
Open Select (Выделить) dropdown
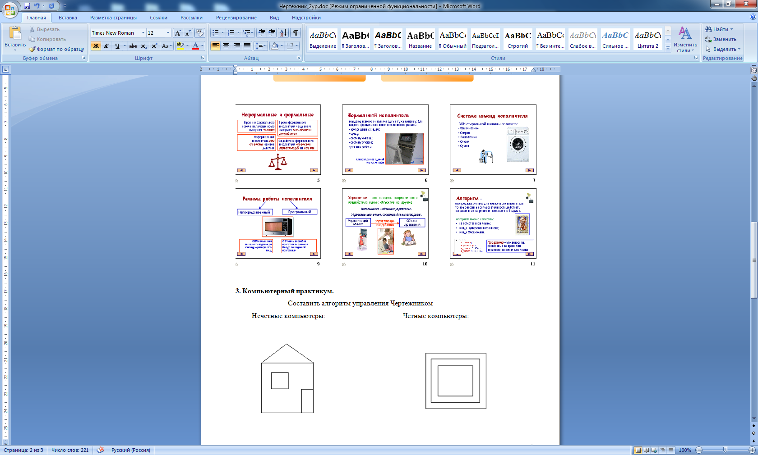click(723, 49)
